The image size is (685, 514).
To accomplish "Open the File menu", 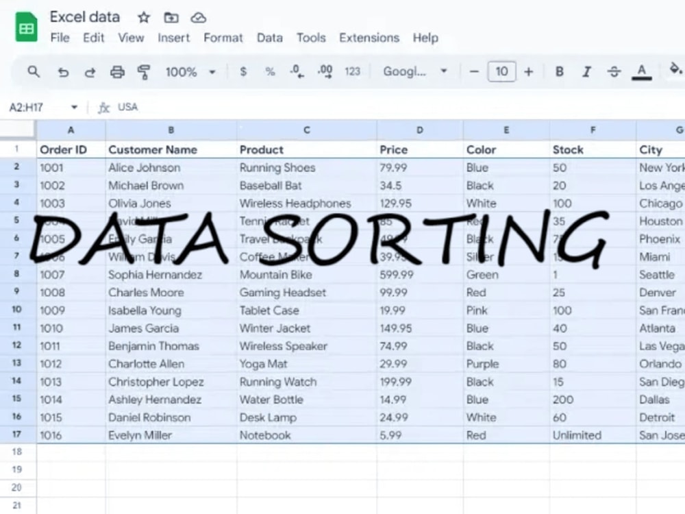I will click(60, 38).
